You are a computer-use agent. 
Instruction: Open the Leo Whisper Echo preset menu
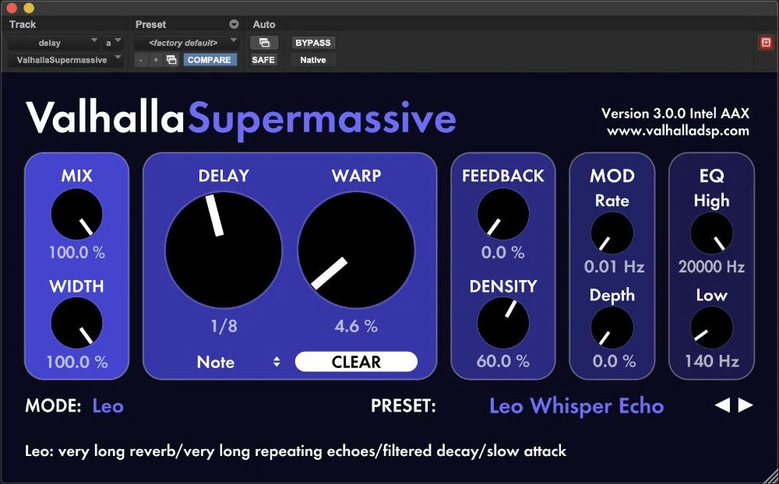pyautogui.click(x=576, y=406)
